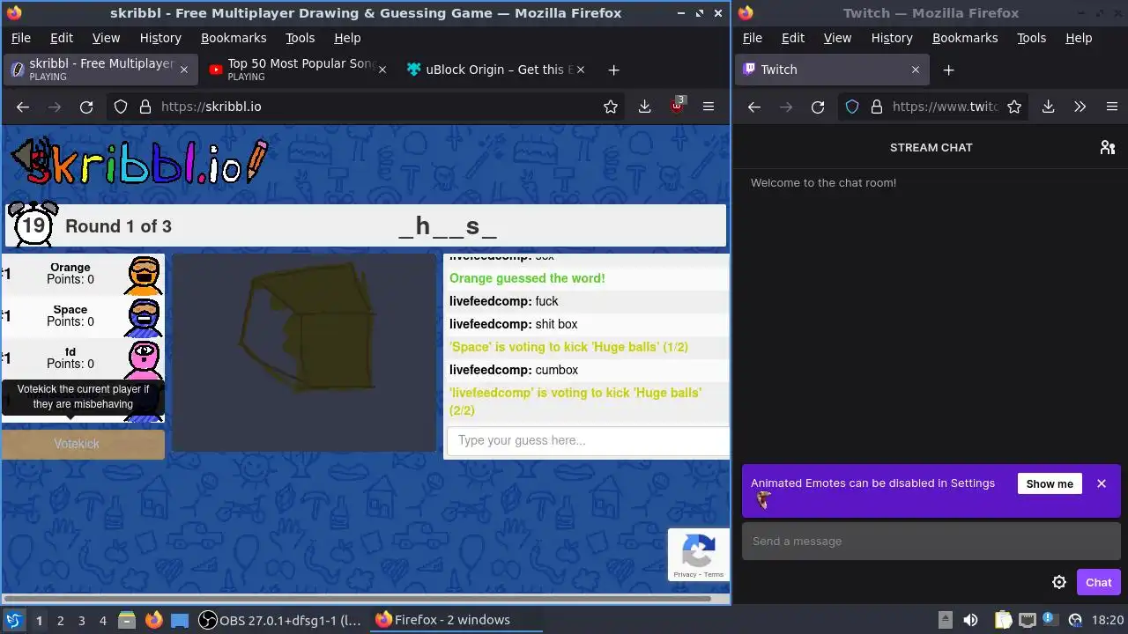Focus the 'Type your guess here' field

pos(588,440)
